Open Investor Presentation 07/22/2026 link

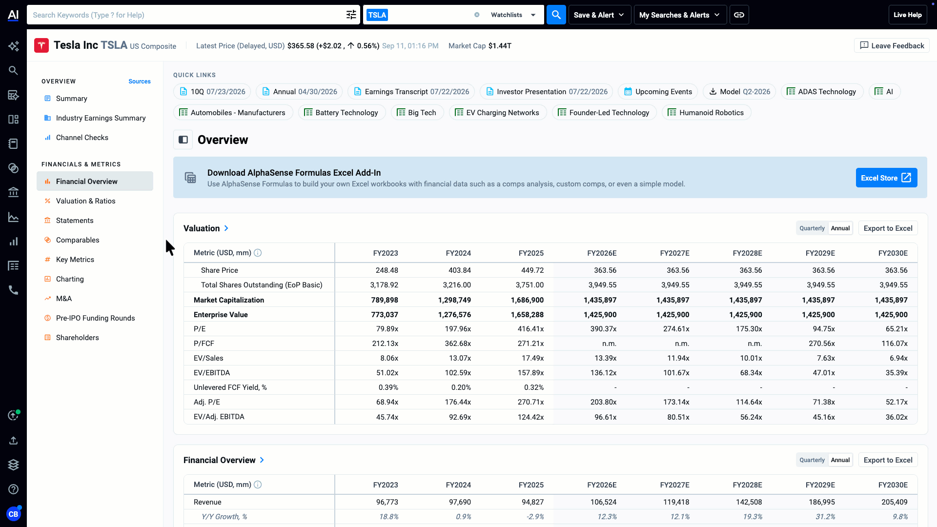(547, 92)
